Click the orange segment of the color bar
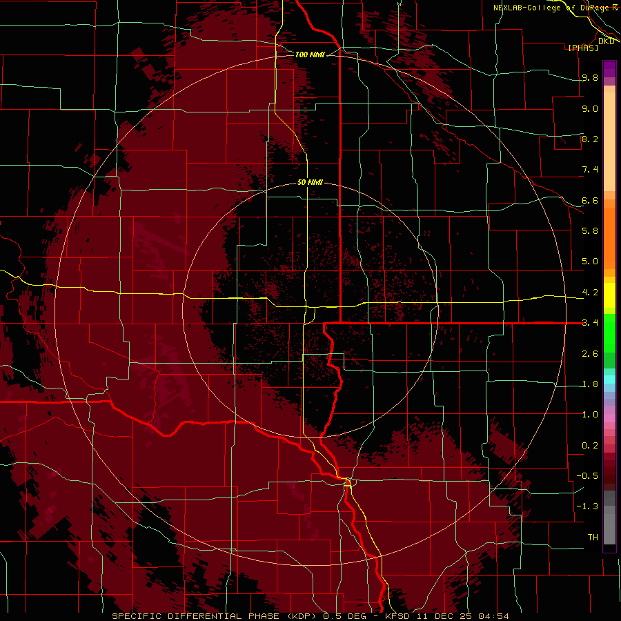The width and height of the screenshot is (621, 621). click(x=609, y=237)
